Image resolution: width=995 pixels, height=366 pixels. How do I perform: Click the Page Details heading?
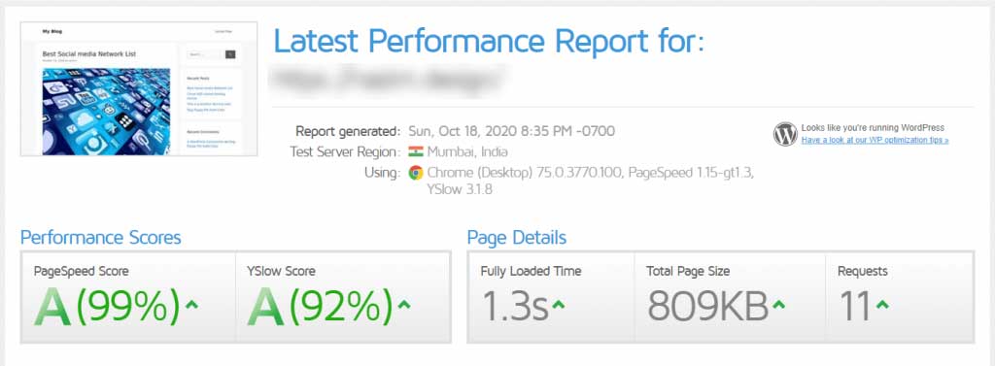[x=517, y=238]
